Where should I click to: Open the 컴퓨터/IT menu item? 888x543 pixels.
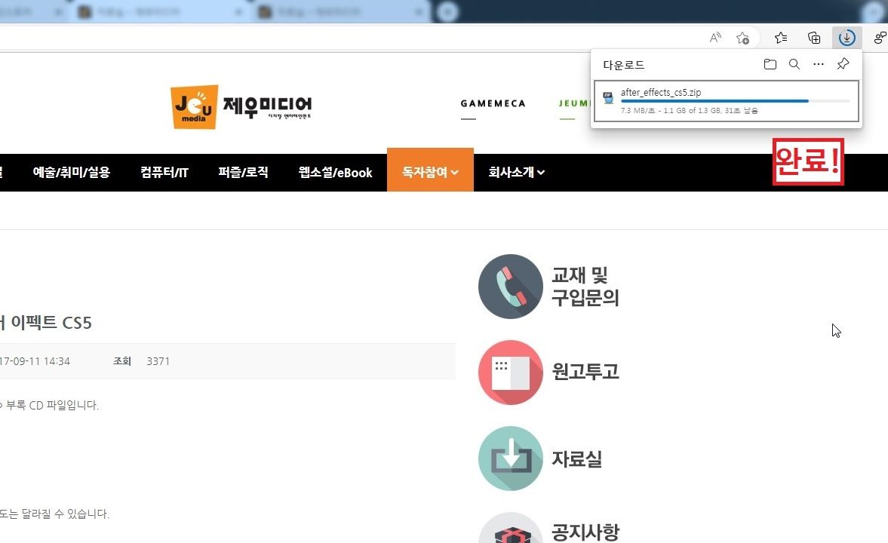coord(164,172)
